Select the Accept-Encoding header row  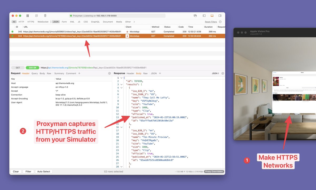tap(61, 99)
